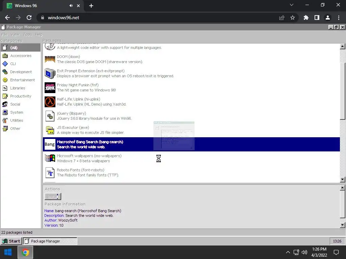Open the Tools menu
This screenshot has height=259, width=346.
coord(28,35)
